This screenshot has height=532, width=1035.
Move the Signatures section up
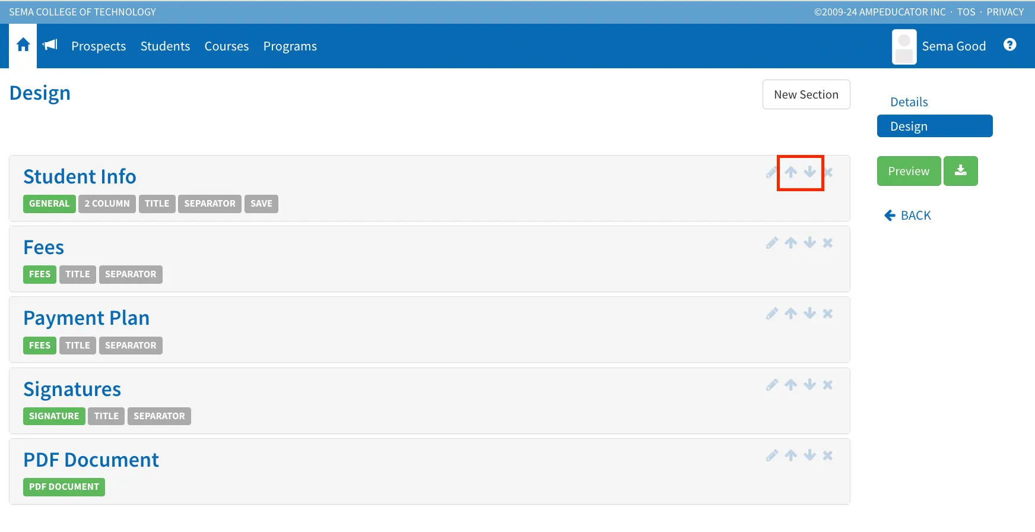click(790, 385)
